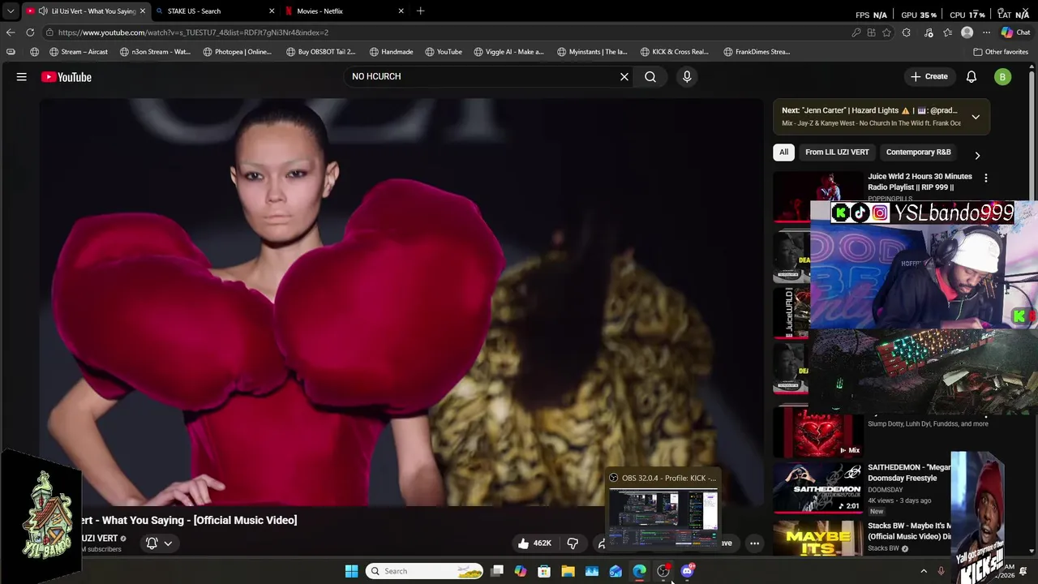The height and width of the screenshot is (584, 1038).
Task: Expand the notification options chevron beside bell
Action: point(168,543)
